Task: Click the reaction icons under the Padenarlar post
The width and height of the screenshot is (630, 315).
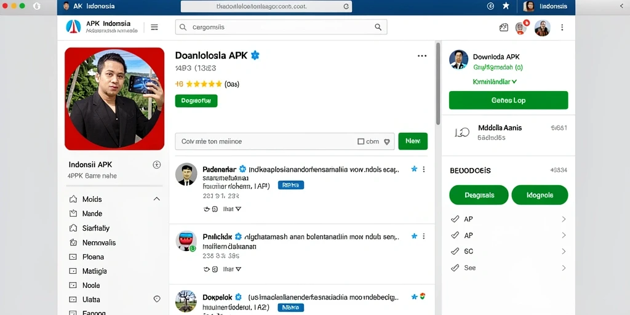Action: click(211, 209)
